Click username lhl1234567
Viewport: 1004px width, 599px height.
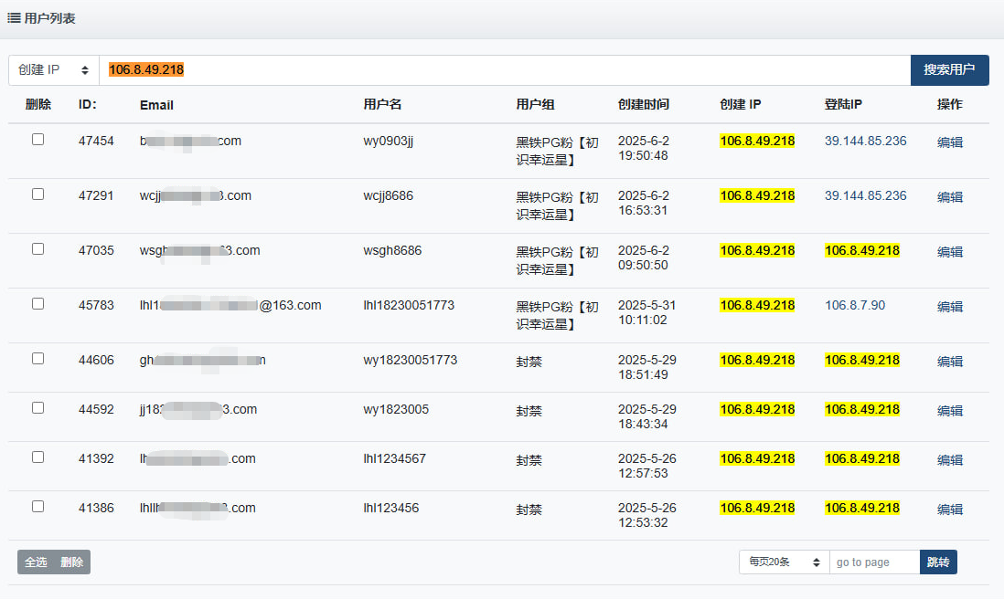tap(394, 458)
